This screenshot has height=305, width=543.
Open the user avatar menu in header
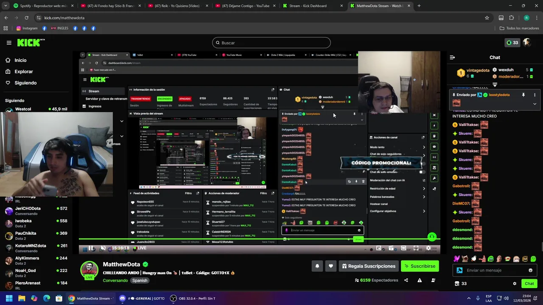coord(527,43)
